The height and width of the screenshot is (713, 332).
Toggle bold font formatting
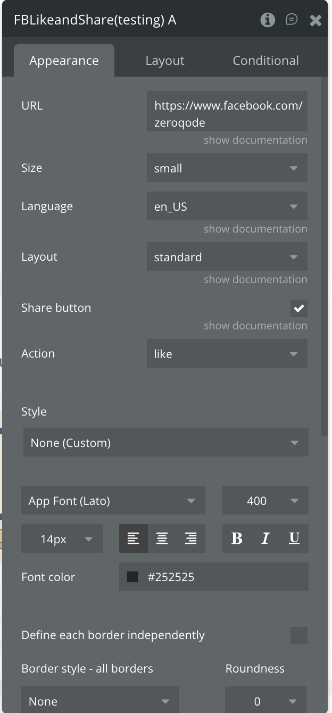[237, 538]
